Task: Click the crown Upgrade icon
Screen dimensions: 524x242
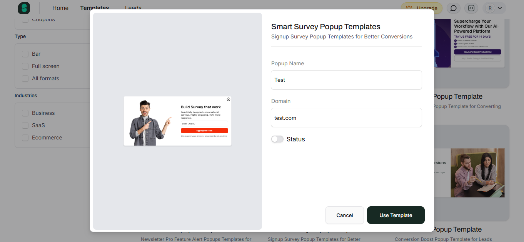Action: [x=409, y=8]
